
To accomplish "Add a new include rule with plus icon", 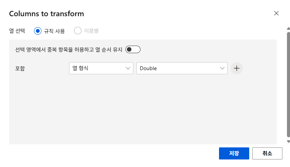I will (x=236, y=68).
